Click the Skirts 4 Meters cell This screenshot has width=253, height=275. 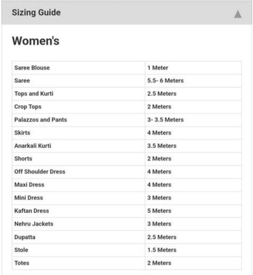(193, 133)
